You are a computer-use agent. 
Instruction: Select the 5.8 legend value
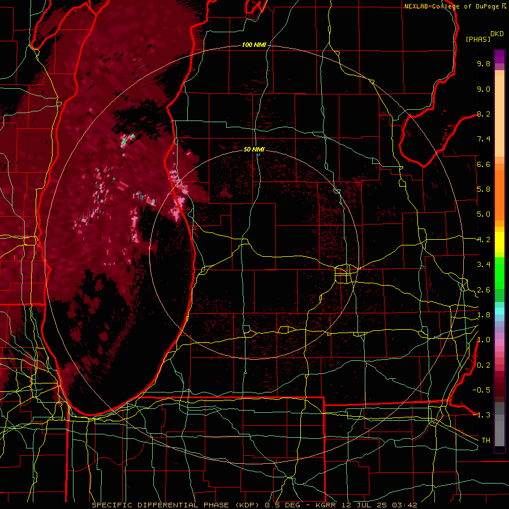(x=484, y=189)
